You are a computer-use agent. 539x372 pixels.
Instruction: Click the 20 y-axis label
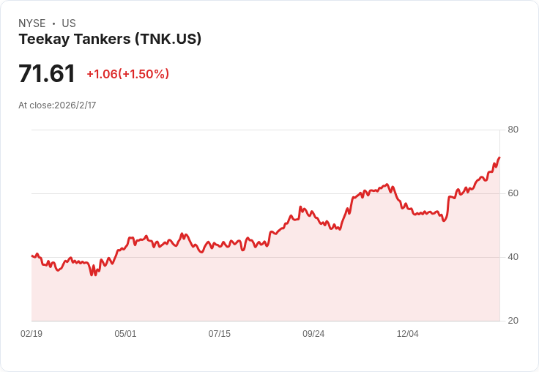tap(513, 321)
